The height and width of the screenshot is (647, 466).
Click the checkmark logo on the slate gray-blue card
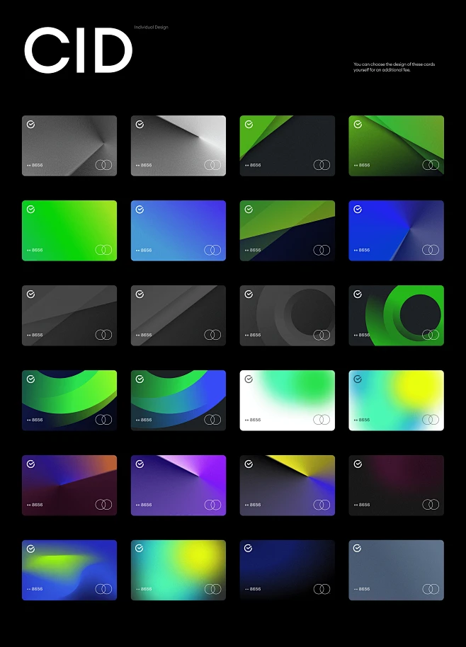click(x=358, y=549)
